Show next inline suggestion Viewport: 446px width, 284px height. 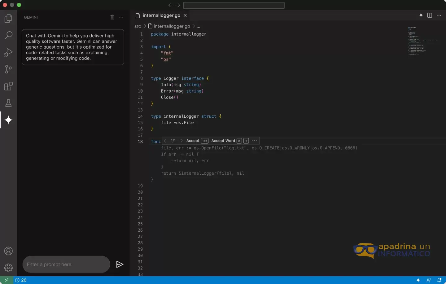pos(181,141)
